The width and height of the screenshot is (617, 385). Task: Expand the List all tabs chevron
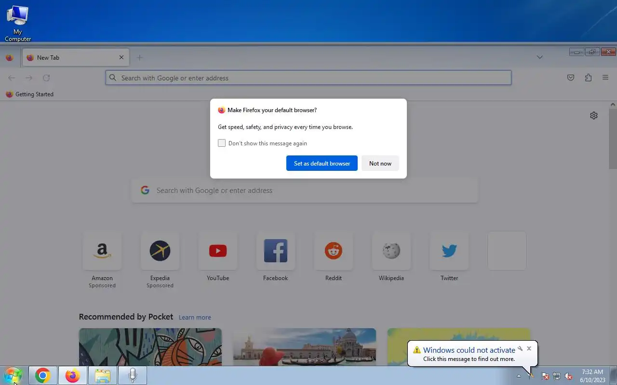click(539, 57)
